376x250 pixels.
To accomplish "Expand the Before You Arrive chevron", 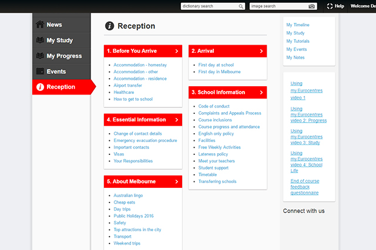I will pyautogui.click(x=177, y=51).
